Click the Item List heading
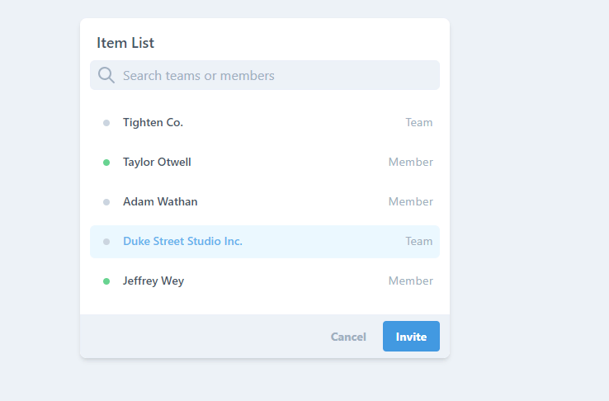Viewport: 609px width, 401px height. pyautogui.click(x=125, y=43)
